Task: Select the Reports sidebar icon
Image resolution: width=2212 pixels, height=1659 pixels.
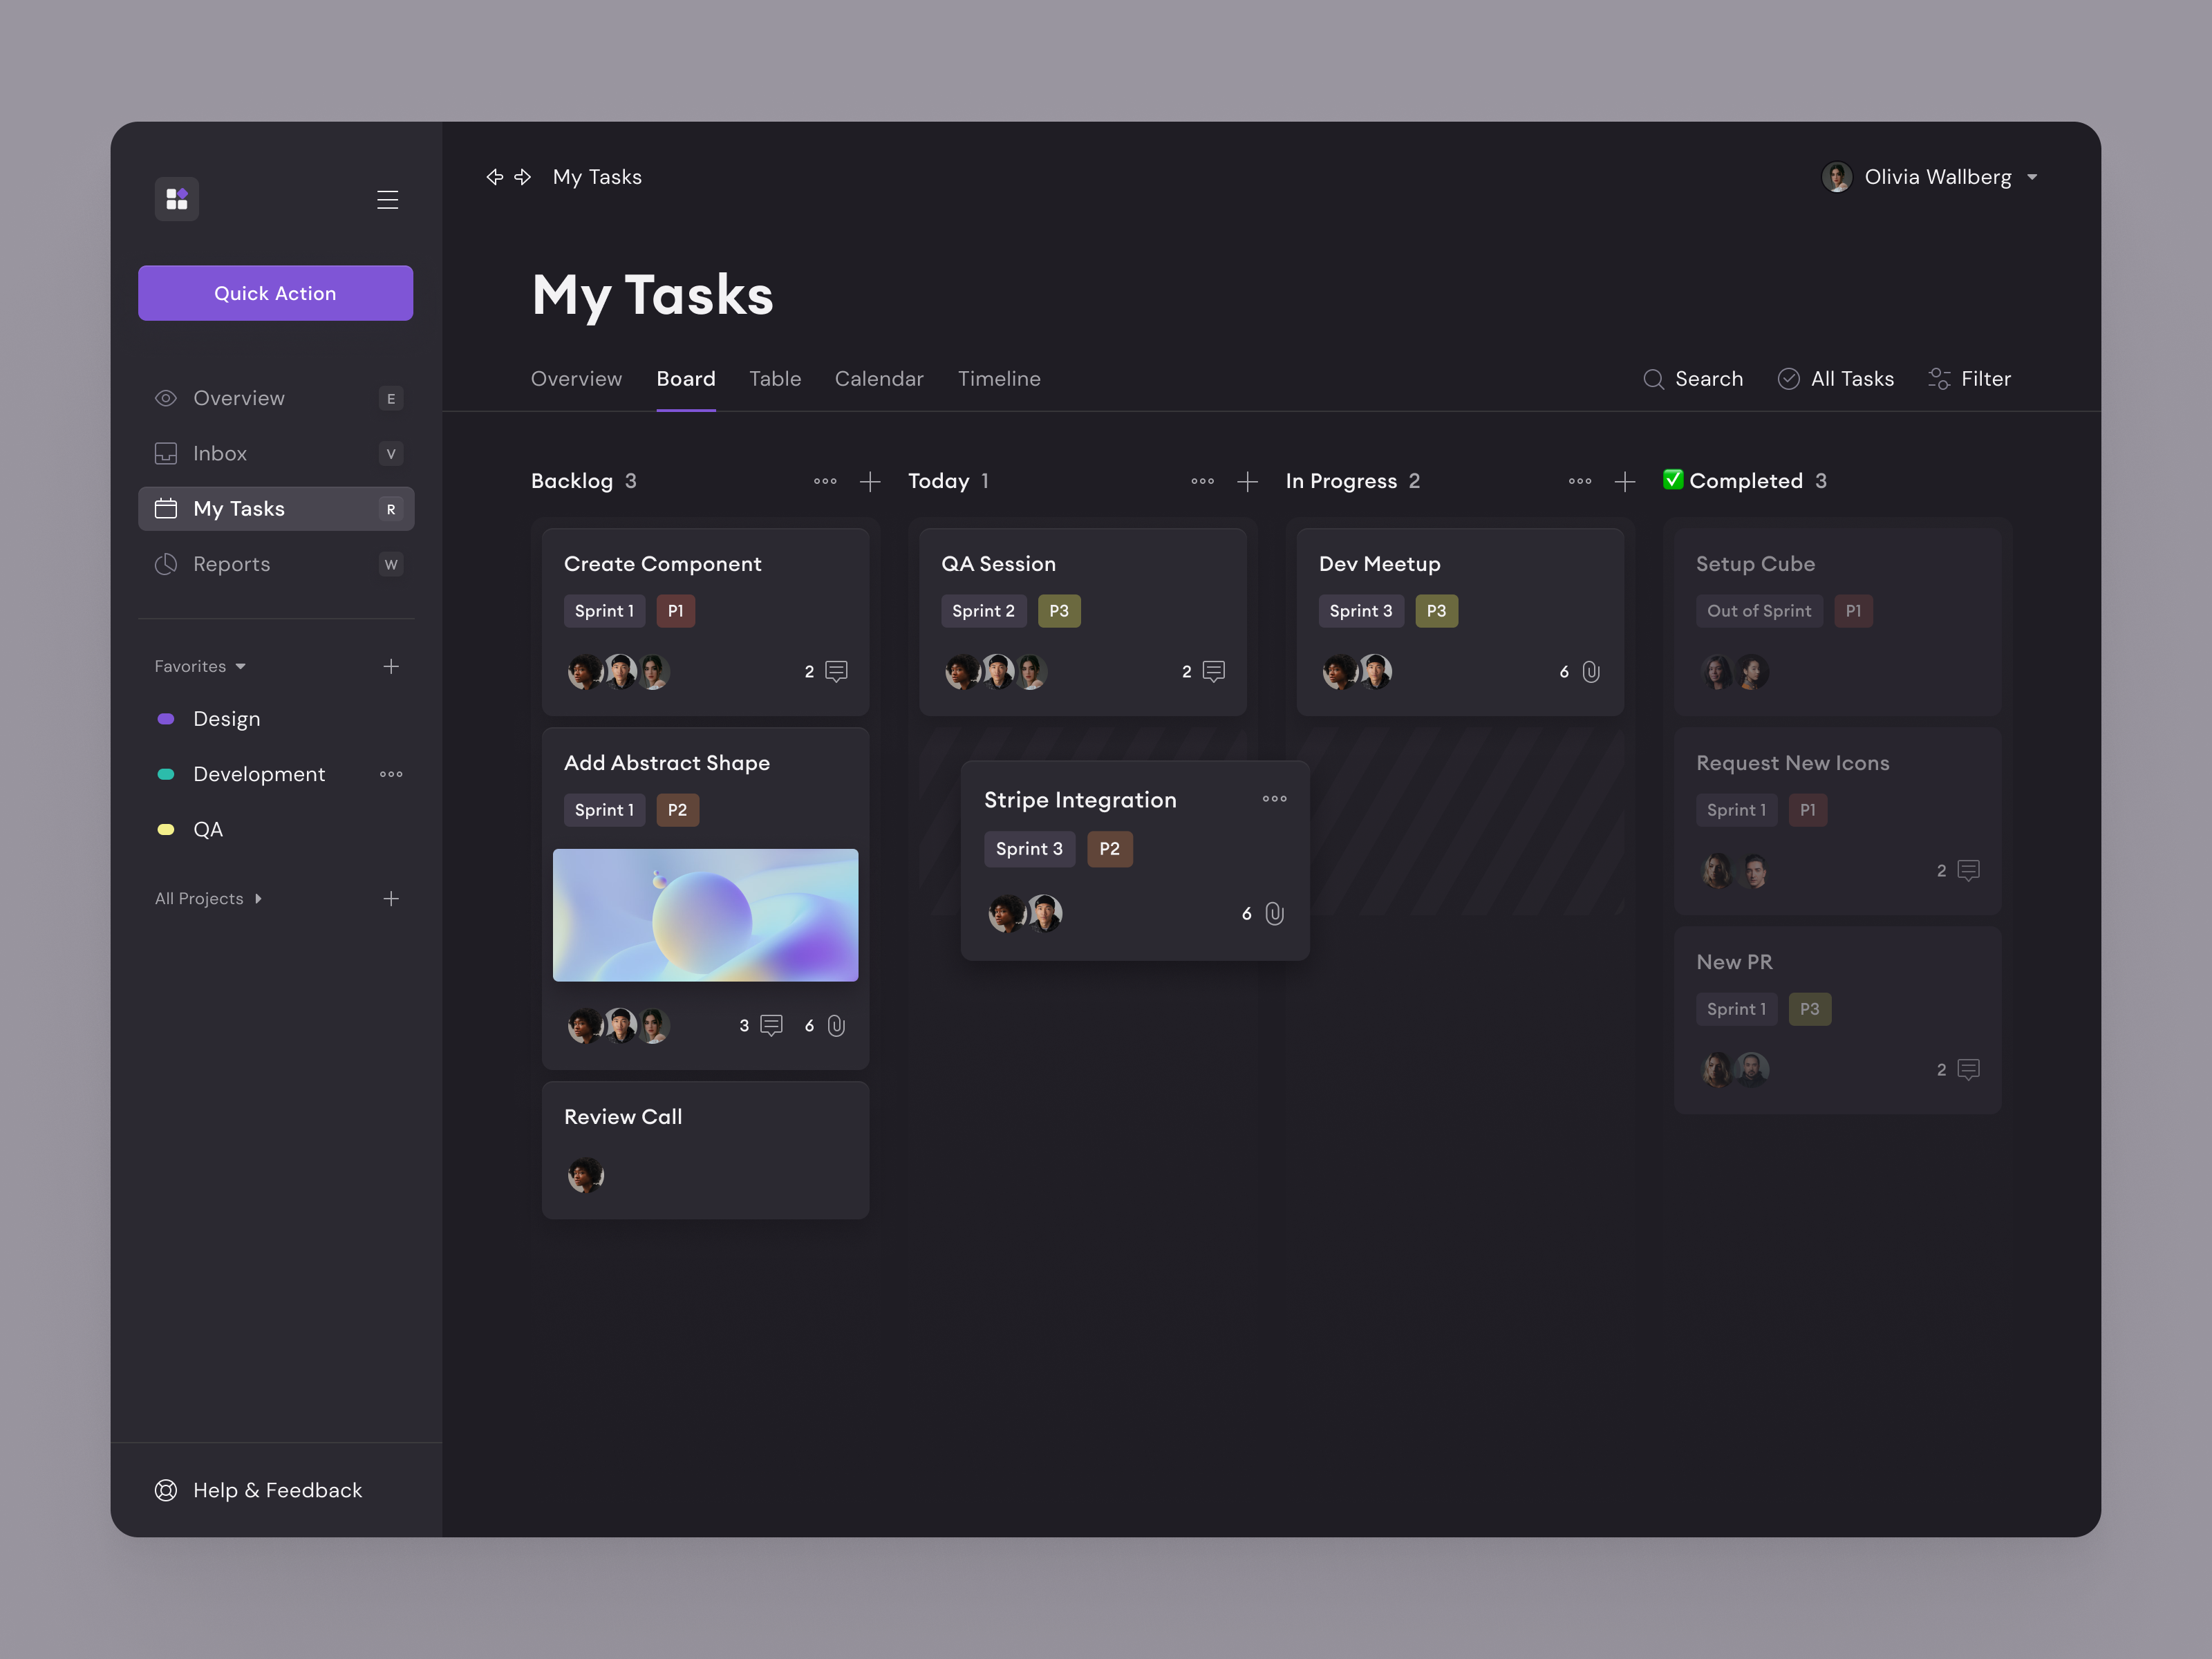Action: point(166,564)
